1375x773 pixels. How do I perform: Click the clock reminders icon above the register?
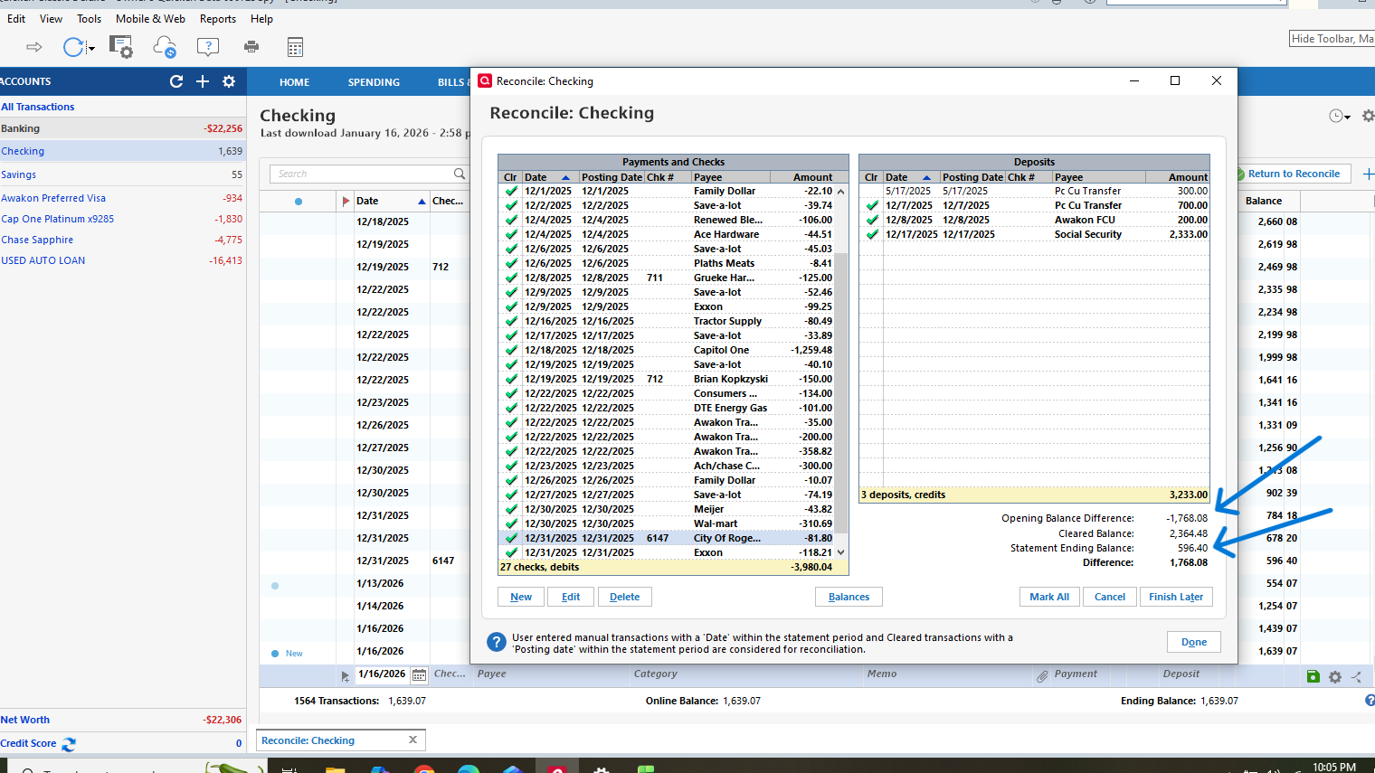coord(1336,116)
